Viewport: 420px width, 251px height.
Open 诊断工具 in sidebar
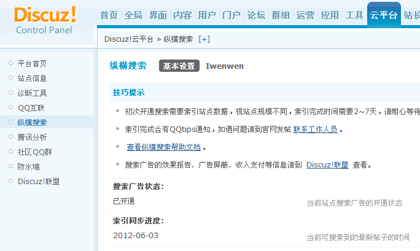pyautogui.click(x=32, y=93)
